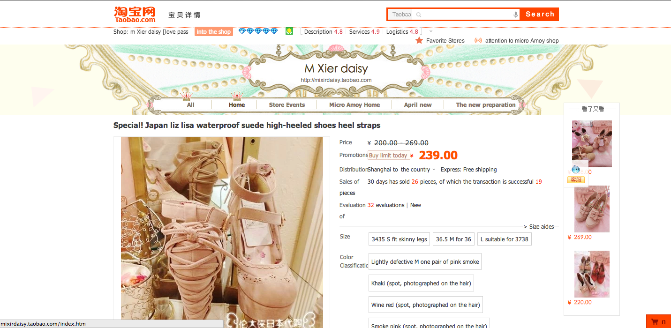Click the Favorite Stores star icon
671x328 pixels.
pos(419,40)
